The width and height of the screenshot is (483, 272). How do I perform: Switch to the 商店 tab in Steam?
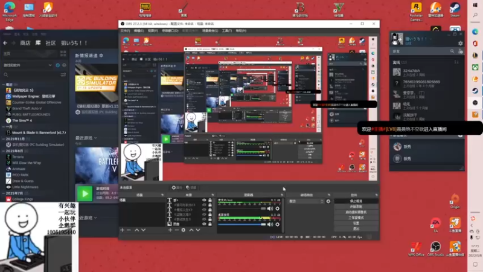(25, 43)
